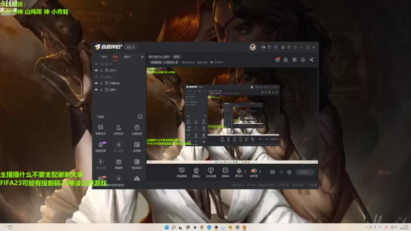Add a 手机投屏 phone mirroring source
411x231 pixels.
pyautogui.click(x=211, y=172)
